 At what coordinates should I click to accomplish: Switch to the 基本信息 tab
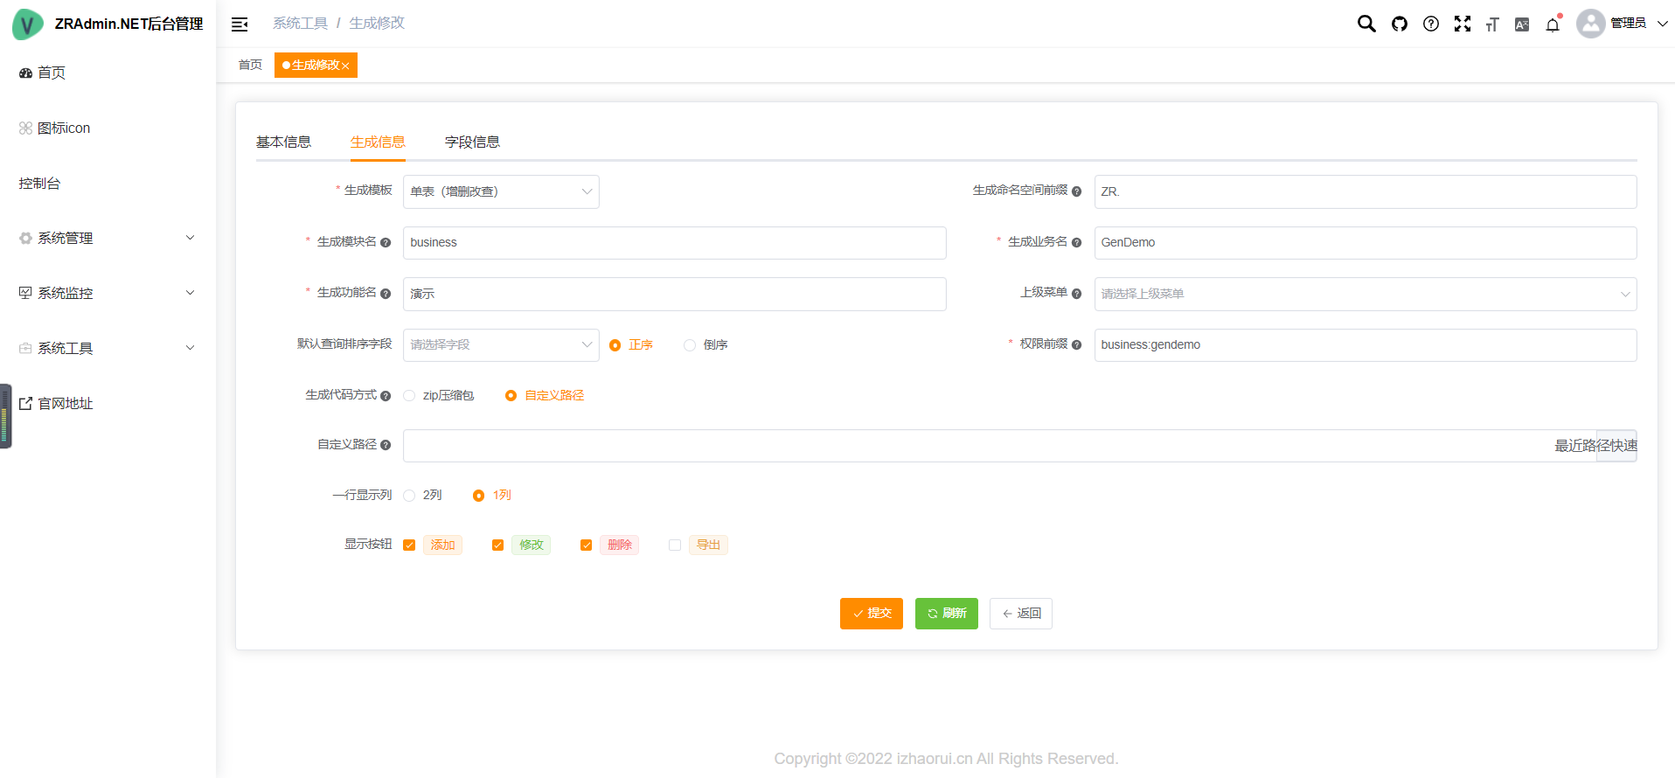283,142
